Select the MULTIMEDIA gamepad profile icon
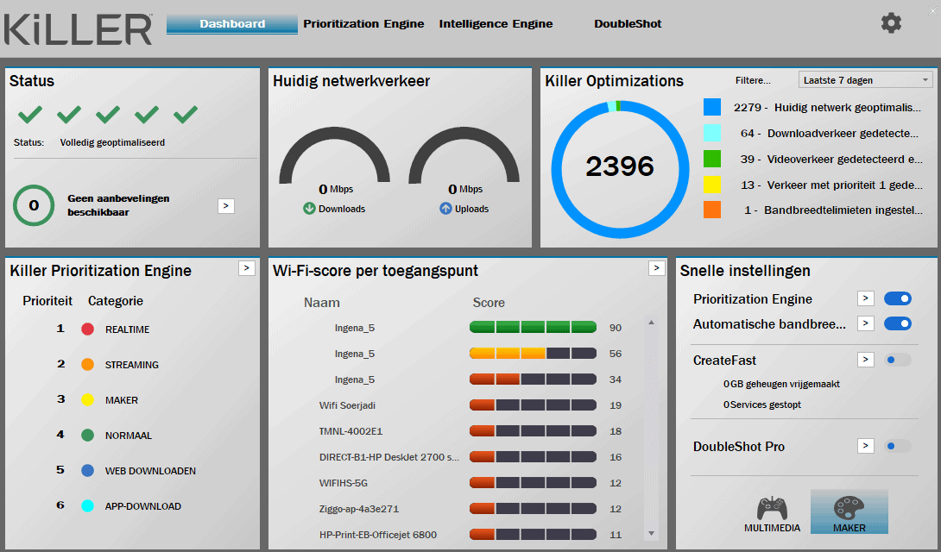Screen dimensions: 941x552 pos(772,509)
